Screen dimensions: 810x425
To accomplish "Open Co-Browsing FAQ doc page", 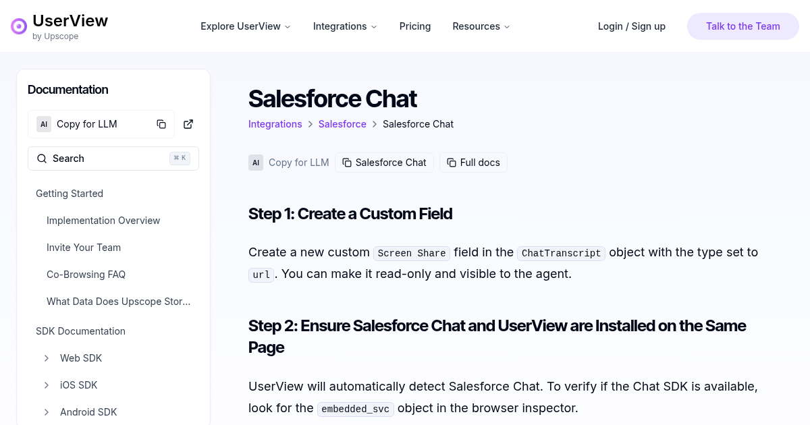I will pyautogui.click(x=86, y=275).
